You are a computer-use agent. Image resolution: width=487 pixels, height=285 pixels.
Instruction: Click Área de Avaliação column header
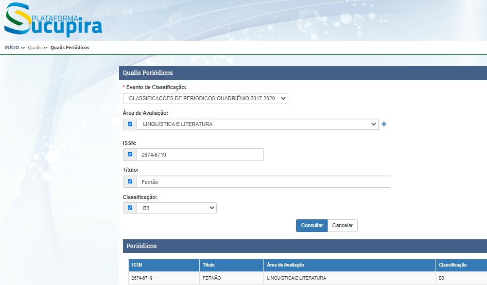point(350,265)
